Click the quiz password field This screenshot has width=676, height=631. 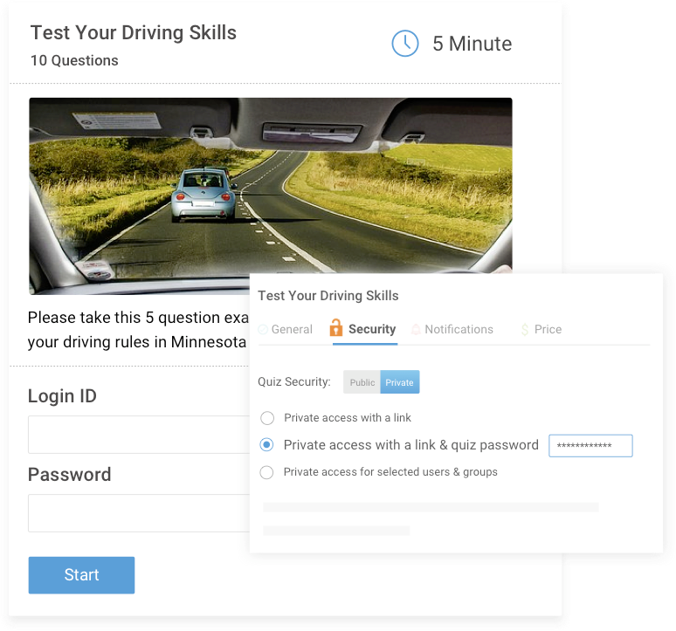click(x=590, y=445)
